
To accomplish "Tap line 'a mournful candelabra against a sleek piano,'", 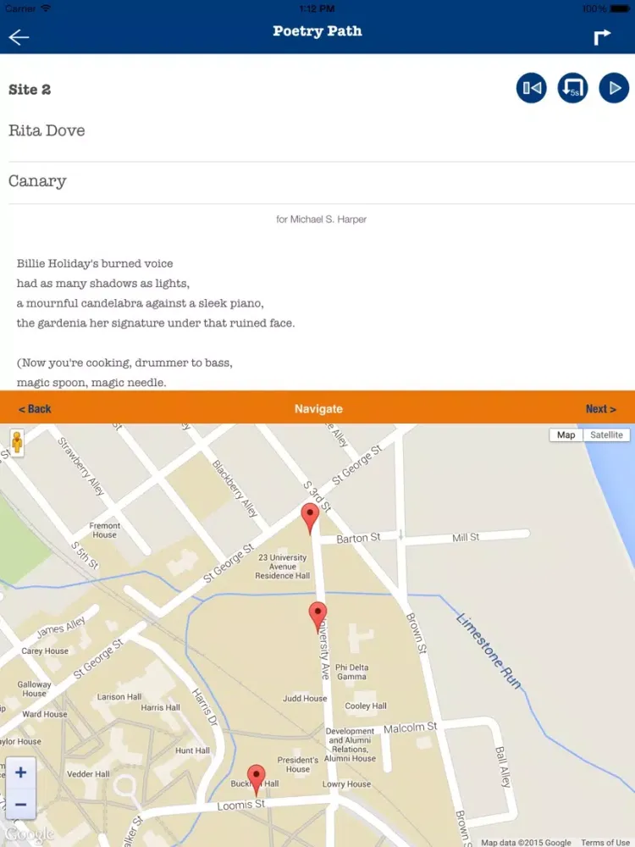I will [141, 303].
